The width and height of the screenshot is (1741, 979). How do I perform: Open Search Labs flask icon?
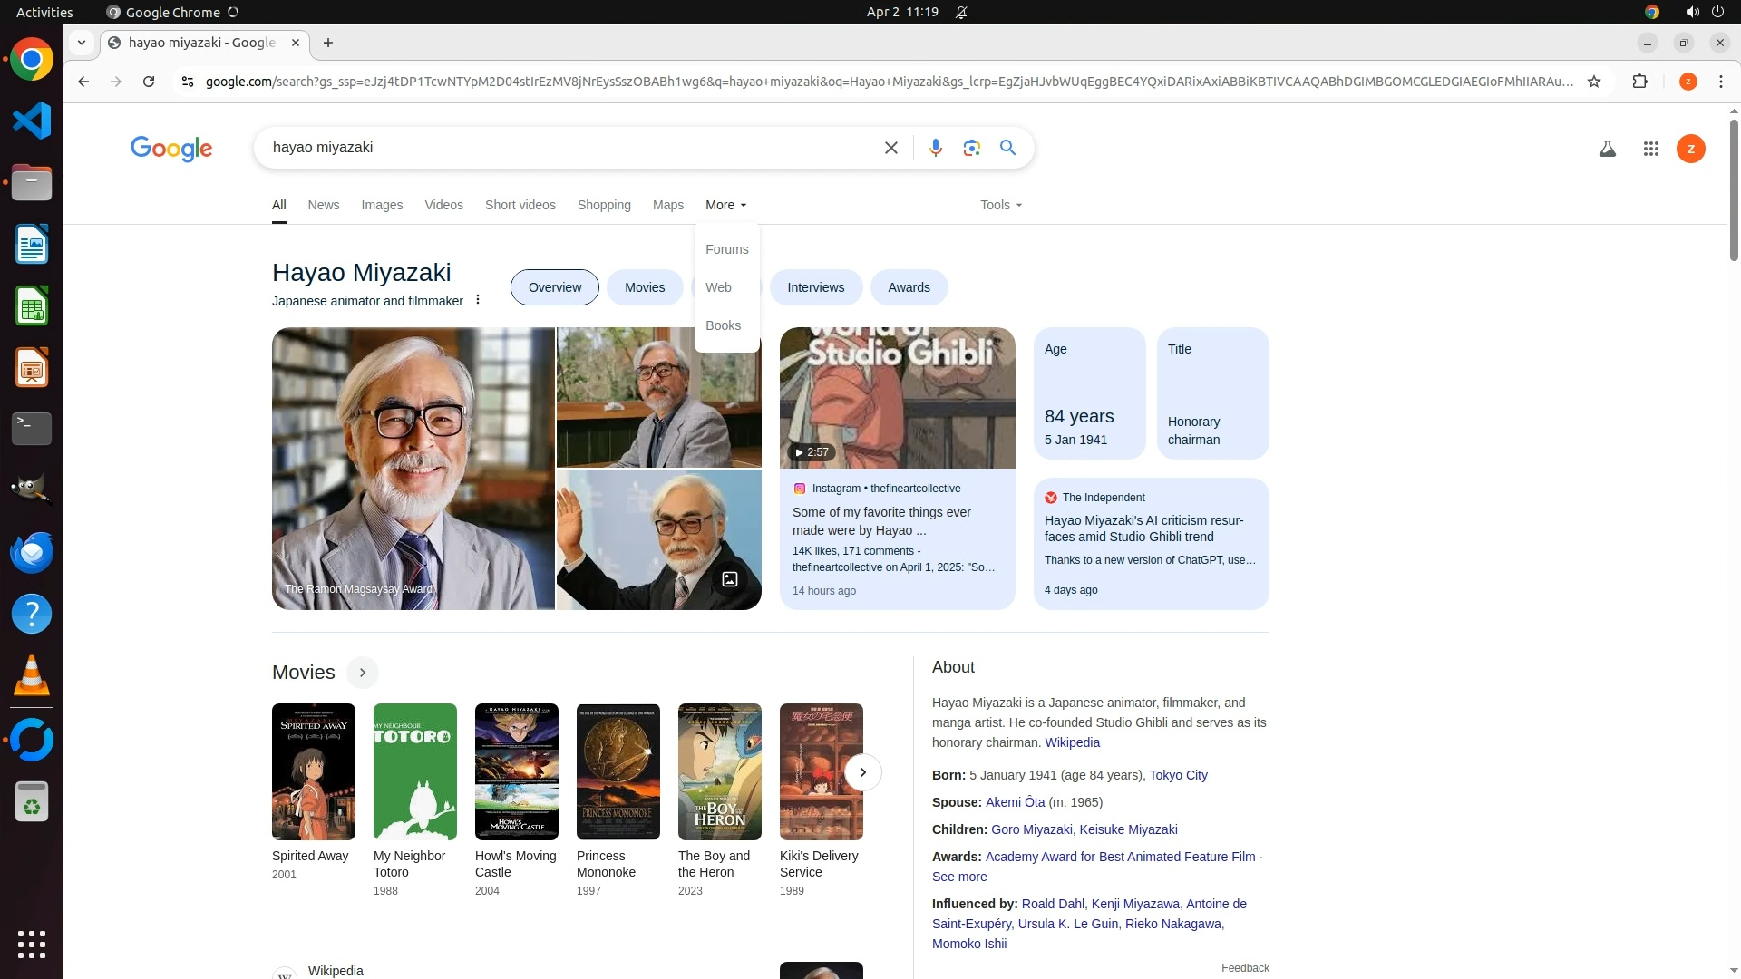1607,149
